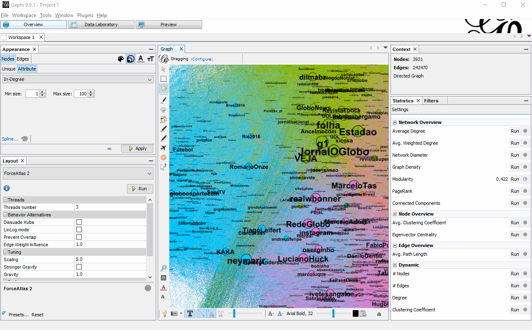Center graph with the magnifier icon

(x=164, y=268)
